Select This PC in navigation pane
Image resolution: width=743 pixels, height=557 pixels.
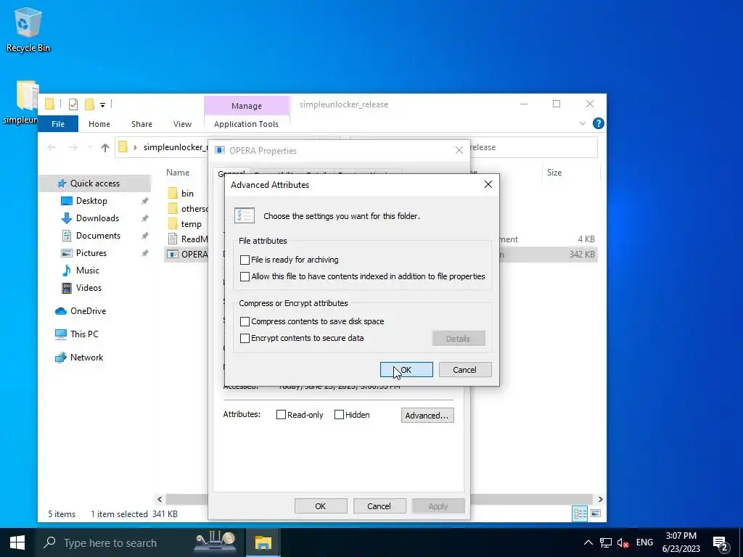tap(84, 334)
